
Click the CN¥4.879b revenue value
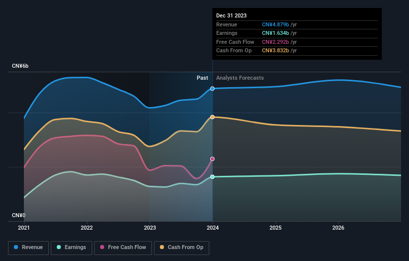coord(275,24)
